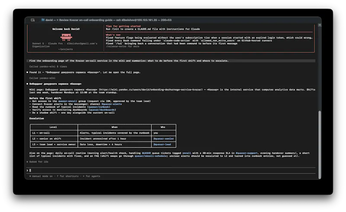Image resolution: width=346 pixels, height=212 pixels.
Task: Open the quasar/oncall-schedule link
Action: coord(151,156)
